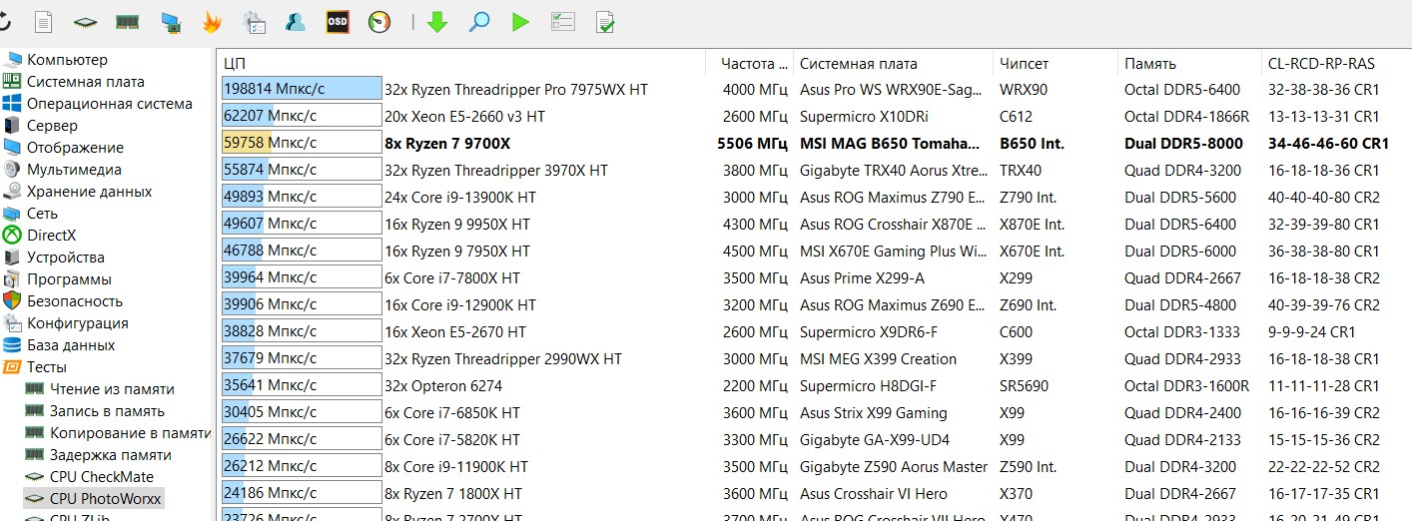Start benchmark with green play icon
The height and width of the screenshot is (521, 1412).
(x=520, y=21)
